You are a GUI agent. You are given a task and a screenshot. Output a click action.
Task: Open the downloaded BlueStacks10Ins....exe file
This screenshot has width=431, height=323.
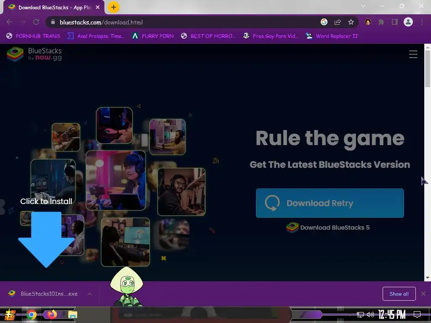point(49,294)
